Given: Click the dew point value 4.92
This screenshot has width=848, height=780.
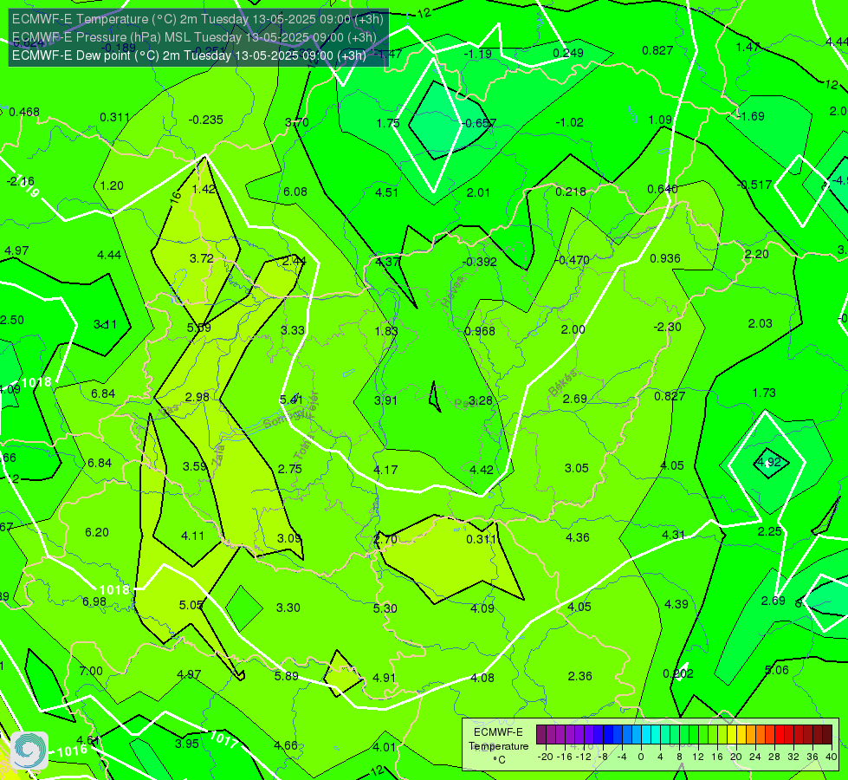Looking at the screenshot, I should (x=768, y=462).
